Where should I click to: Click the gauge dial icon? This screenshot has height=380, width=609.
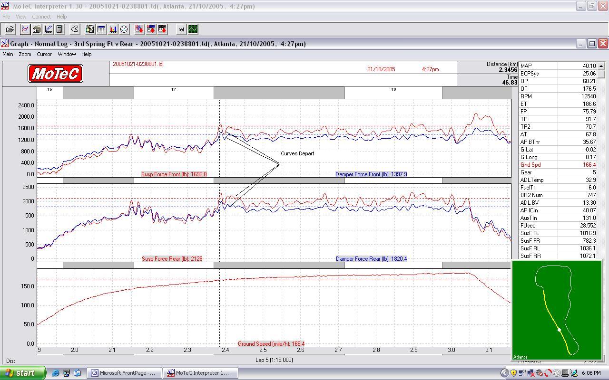tap(124, 29)
